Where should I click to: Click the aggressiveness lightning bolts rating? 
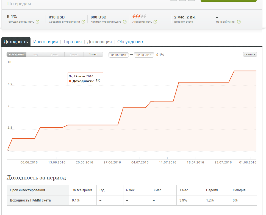139,16
